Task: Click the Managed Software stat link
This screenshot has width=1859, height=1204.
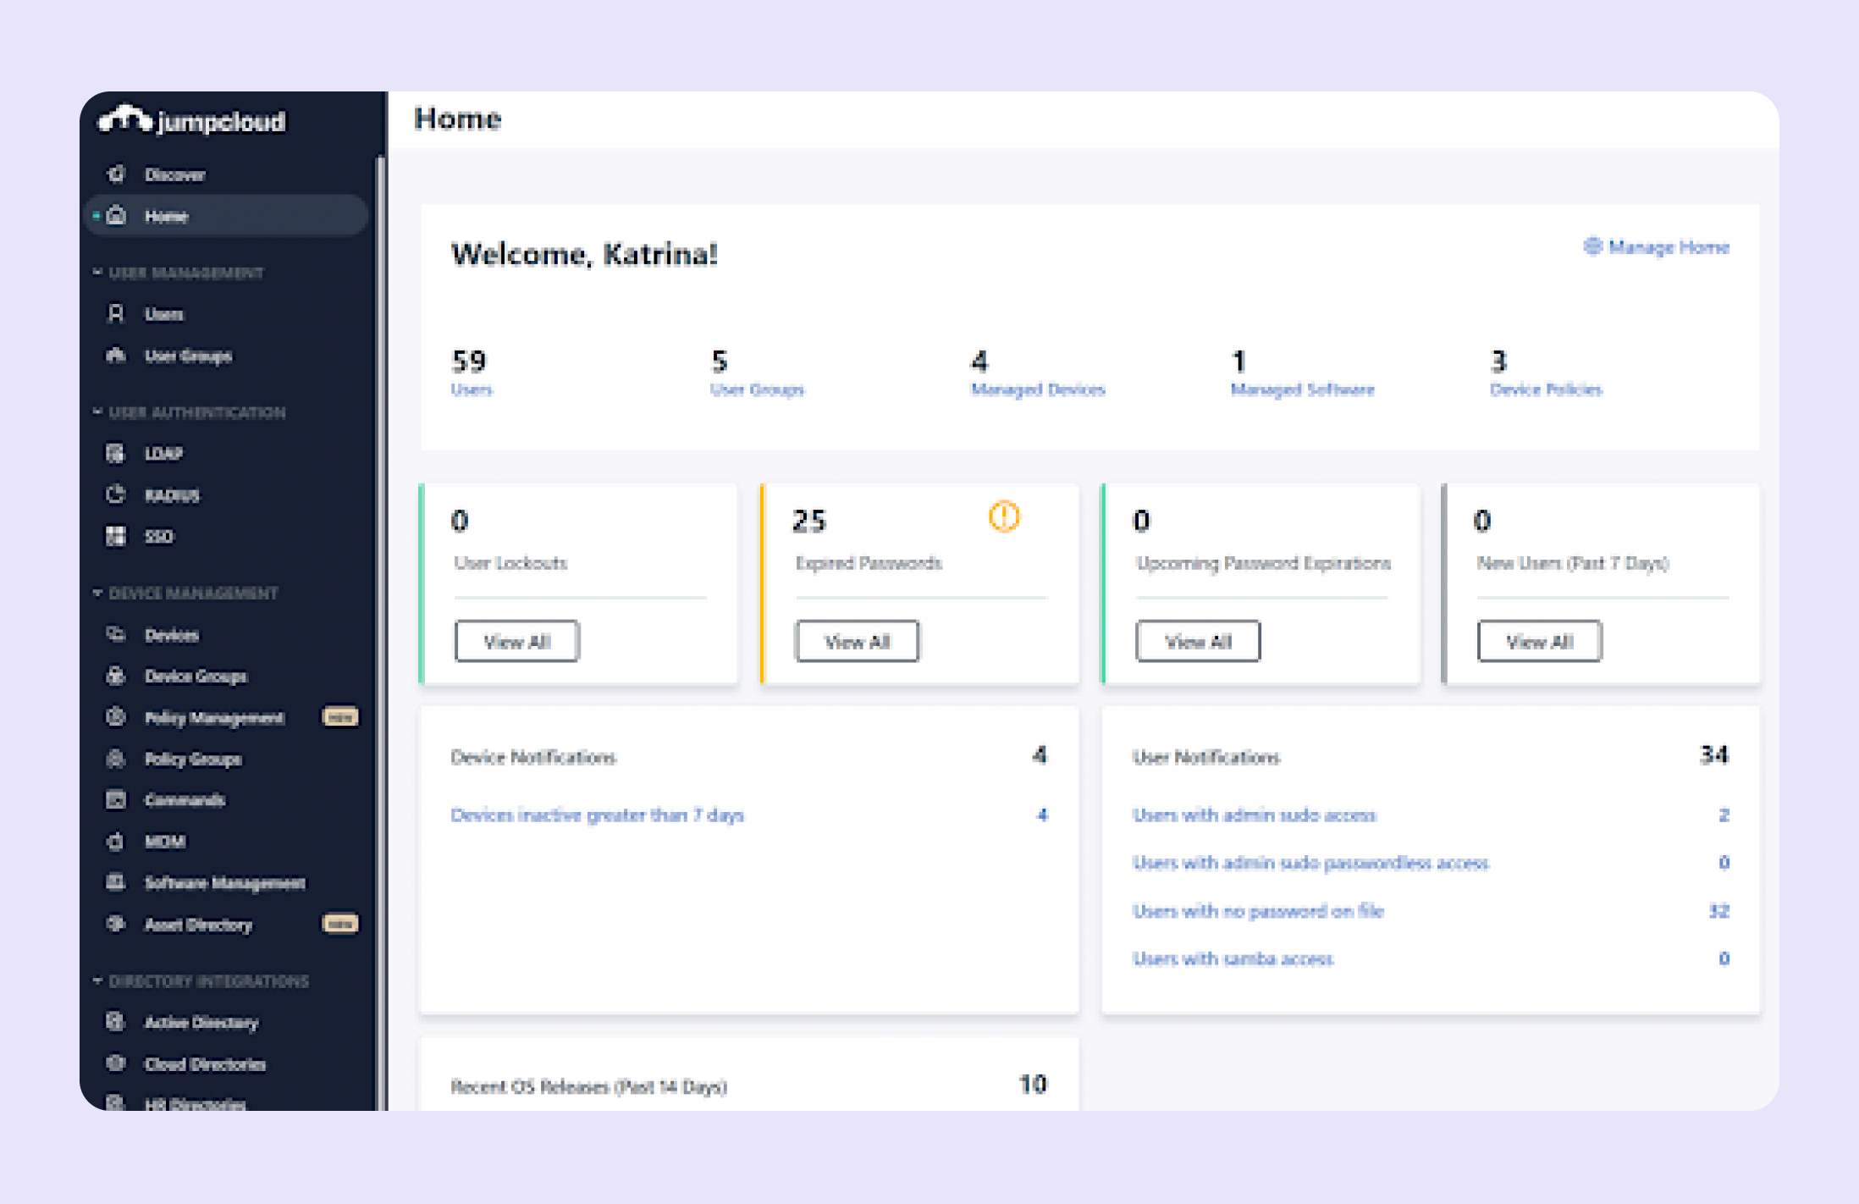Action: pos(1302,389)
